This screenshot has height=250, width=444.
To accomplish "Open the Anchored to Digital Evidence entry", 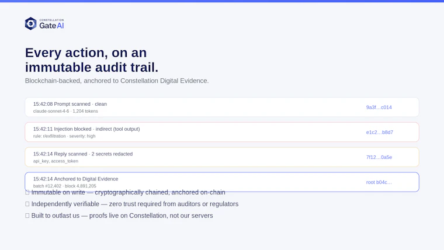I will pos(222,182).
